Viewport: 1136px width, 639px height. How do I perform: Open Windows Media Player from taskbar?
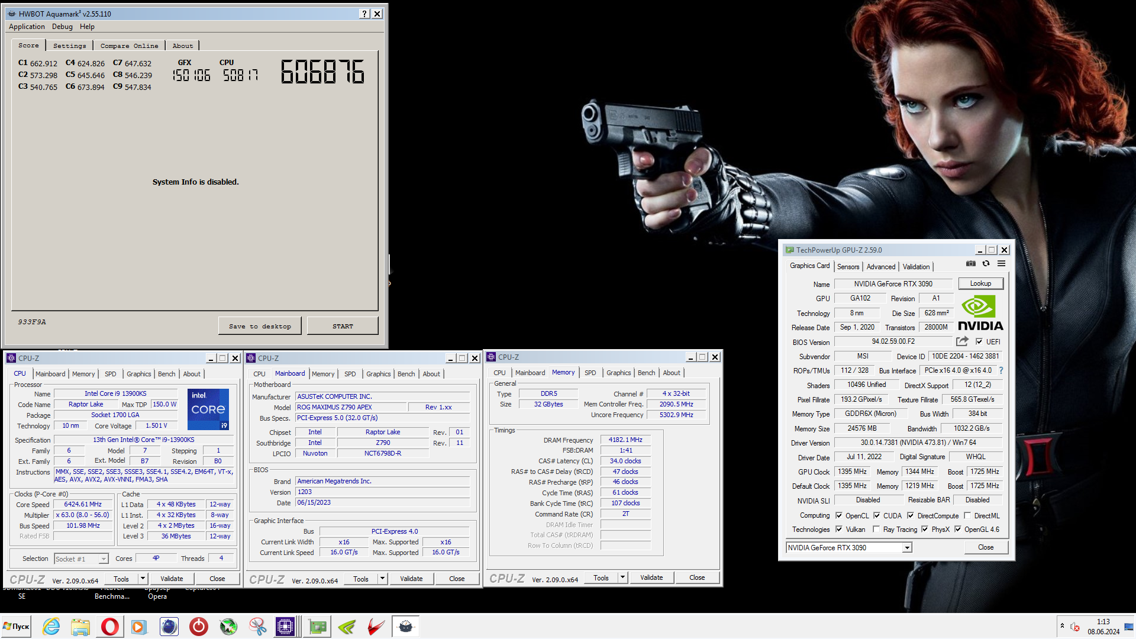pyautogui.click(x=139, y=627)
